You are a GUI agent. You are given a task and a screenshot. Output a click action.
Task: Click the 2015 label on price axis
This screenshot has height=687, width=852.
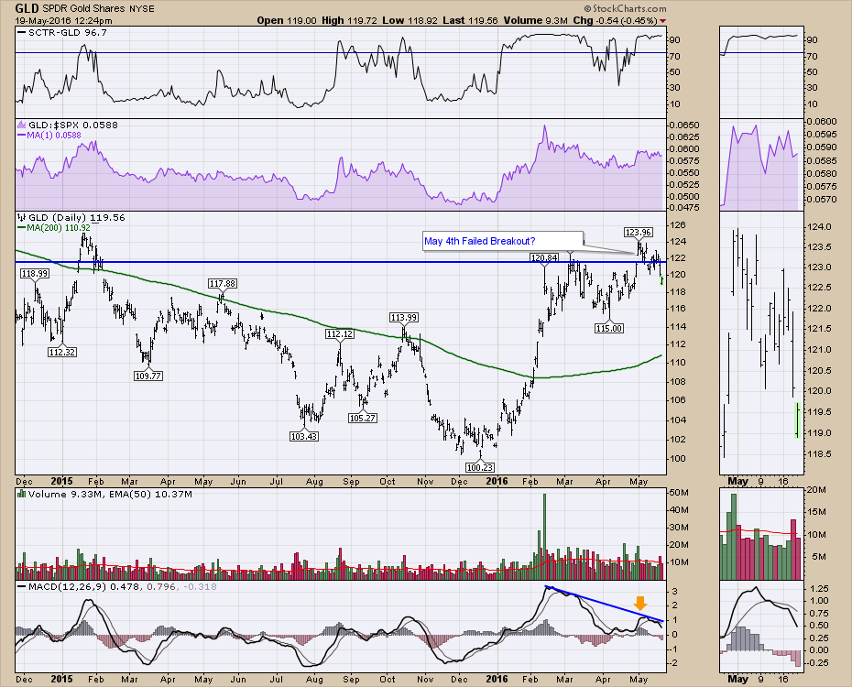coord(61,481)
